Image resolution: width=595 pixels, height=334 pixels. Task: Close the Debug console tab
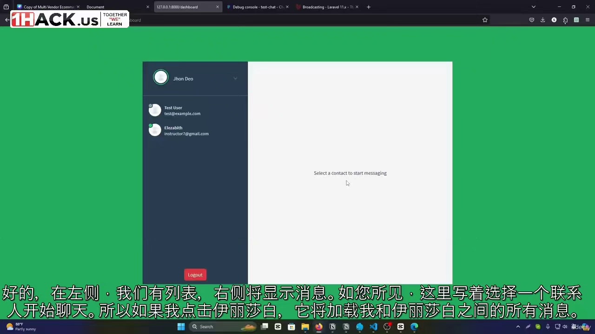click(287, 7)
